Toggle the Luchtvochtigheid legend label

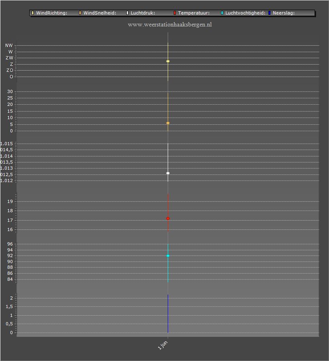245,13
